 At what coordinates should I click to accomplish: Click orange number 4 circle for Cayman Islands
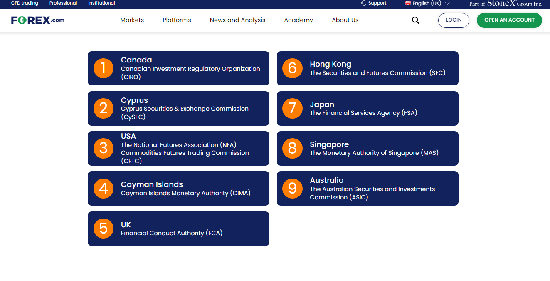click(x=104, y=188)
